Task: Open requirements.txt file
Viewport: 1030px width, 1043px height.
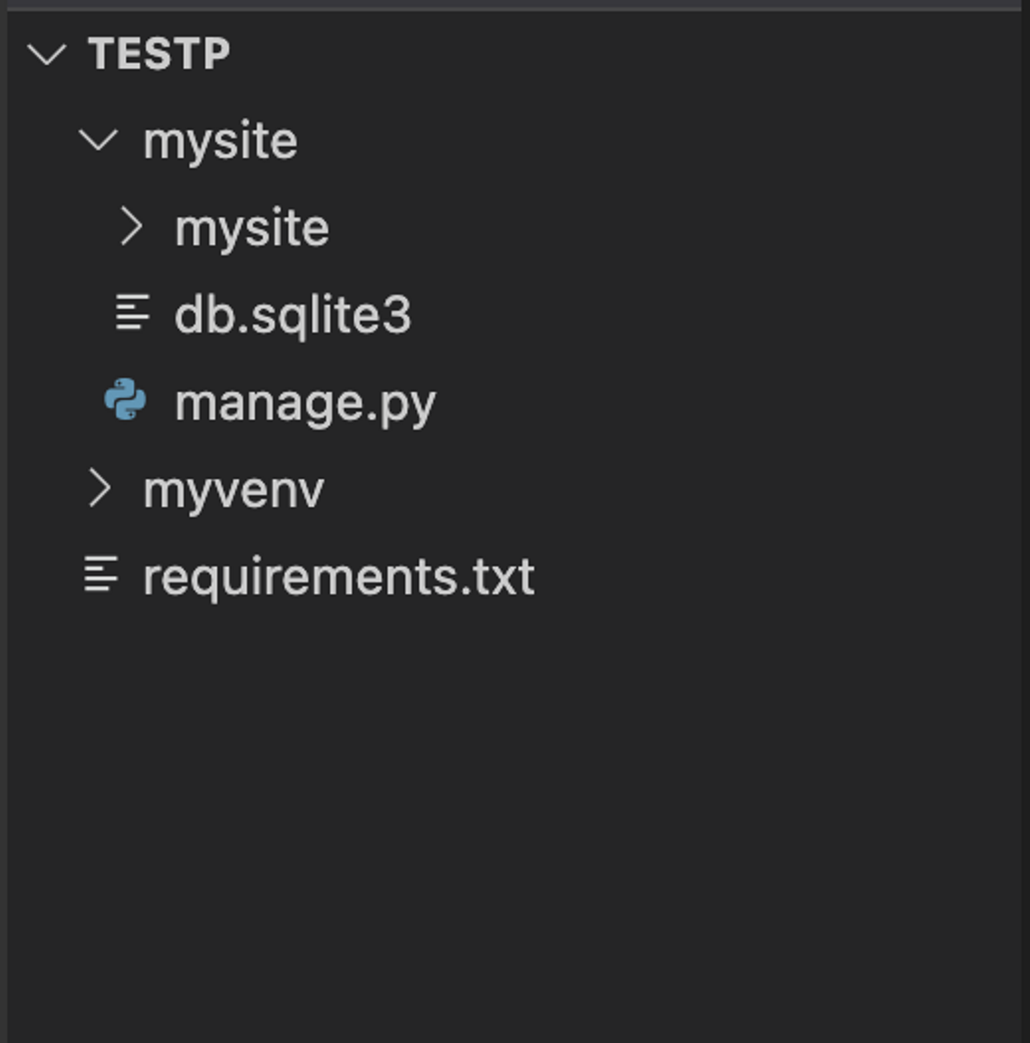Action: (x=338, y=577)
